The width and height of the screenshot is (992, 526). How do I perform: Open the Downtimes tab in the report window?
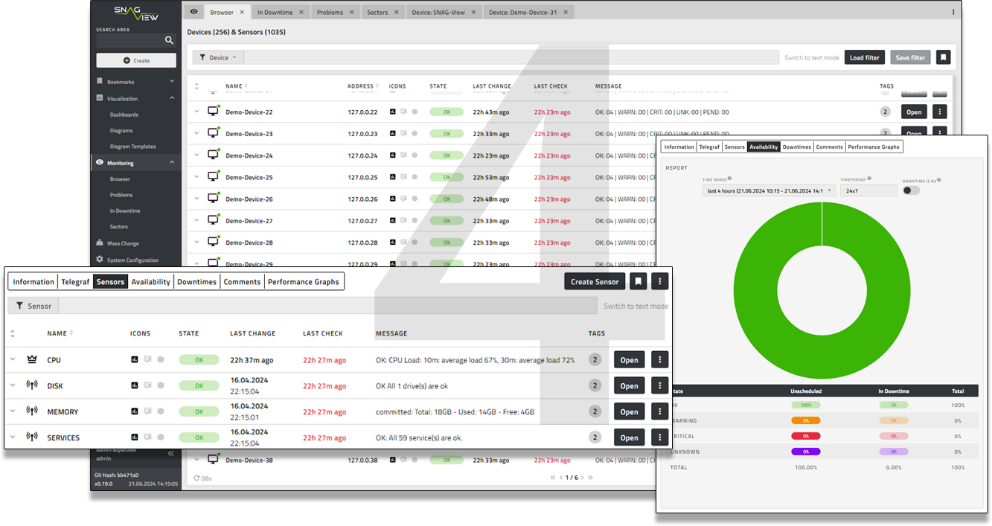click(796, 147)
